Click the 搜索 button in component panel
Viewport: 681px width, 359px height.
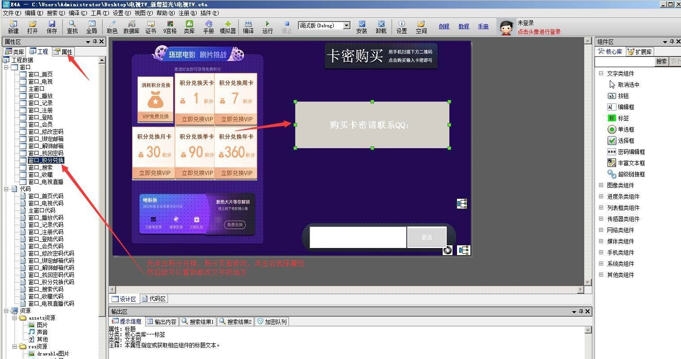661,62
